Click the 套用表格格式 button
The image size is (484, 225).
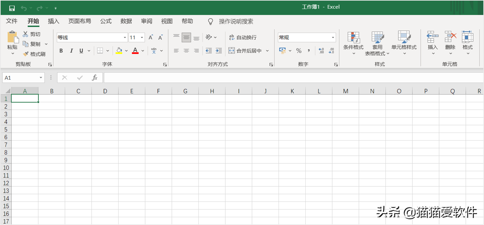tap(377, 44)
